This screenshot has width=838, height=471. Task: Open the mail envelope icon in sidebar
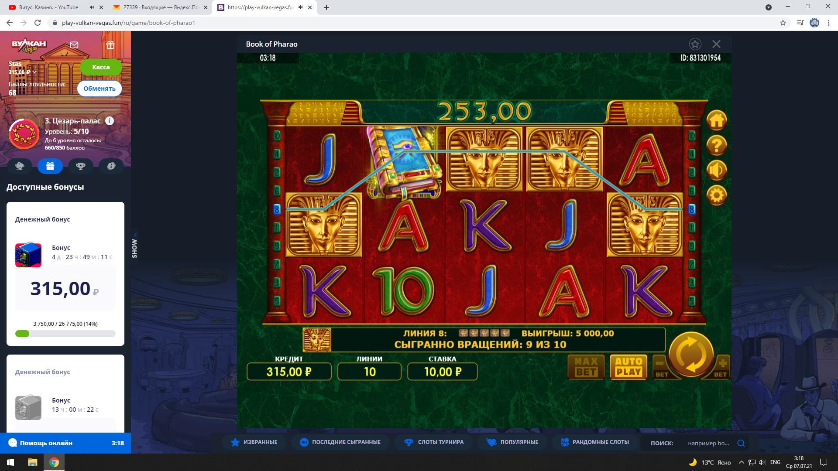[x=74, y=44]
